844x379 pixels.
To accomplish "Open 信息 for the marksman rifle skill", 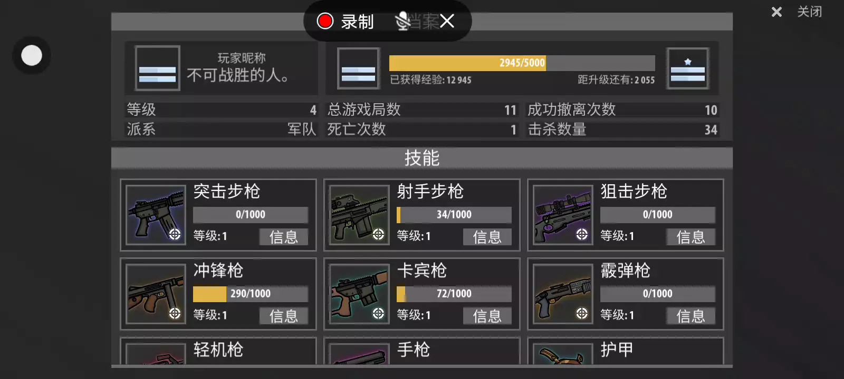I will coord(487,237).
